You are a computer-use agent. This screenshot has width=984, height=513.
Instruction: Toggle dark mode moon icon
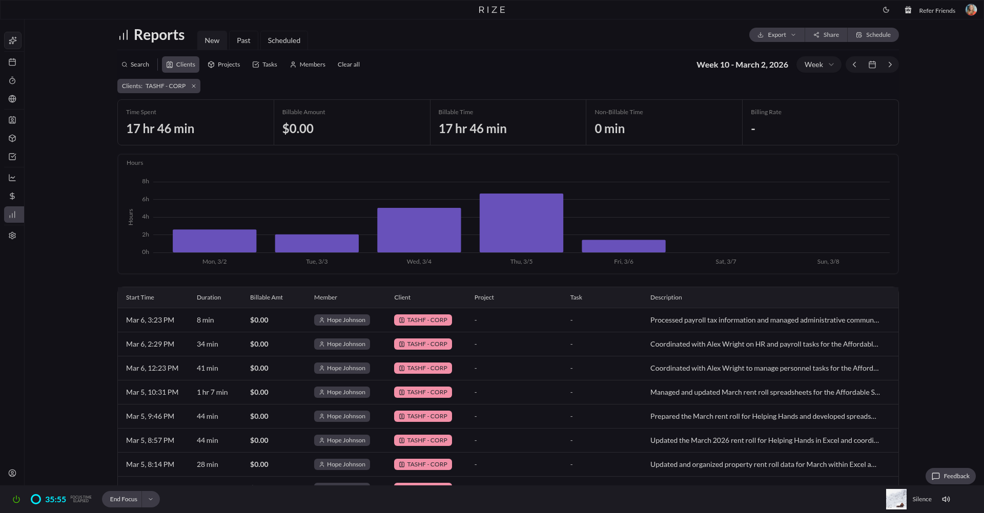point(886,10)
